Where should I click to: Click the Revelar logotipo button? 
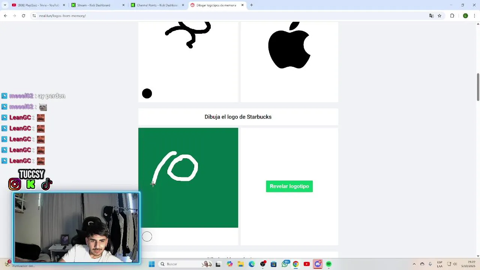289,186
